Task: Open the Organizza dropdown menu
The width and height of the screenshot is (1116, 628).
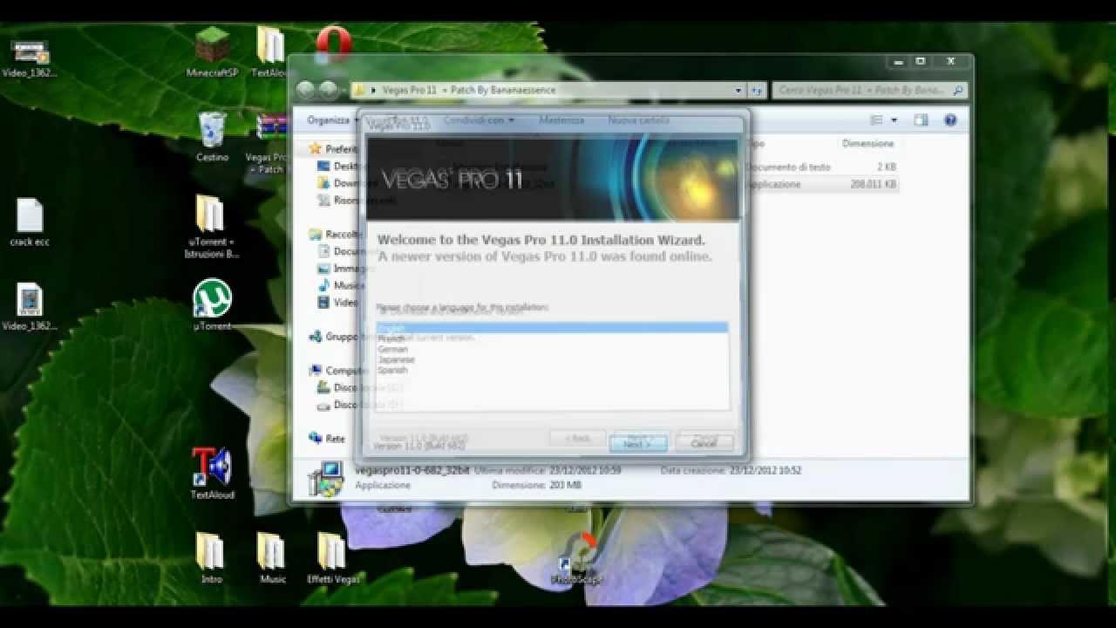Action: [x=331, y=120]
